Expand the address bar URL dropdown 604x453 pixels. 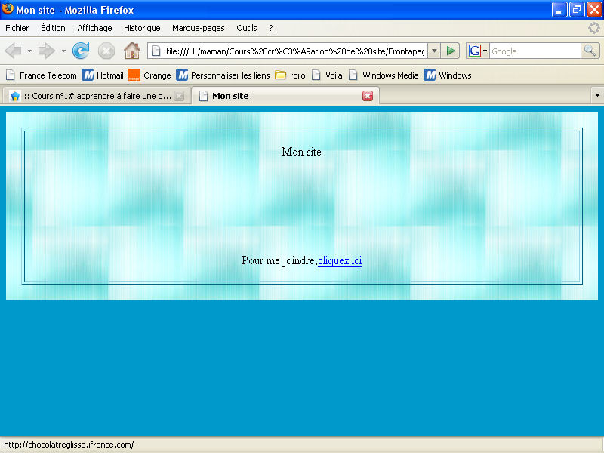click(x=434, y=51)
